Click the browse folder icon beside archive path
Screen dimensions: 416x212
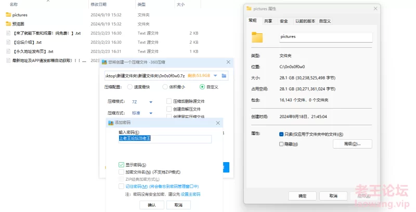coord(224,75)
